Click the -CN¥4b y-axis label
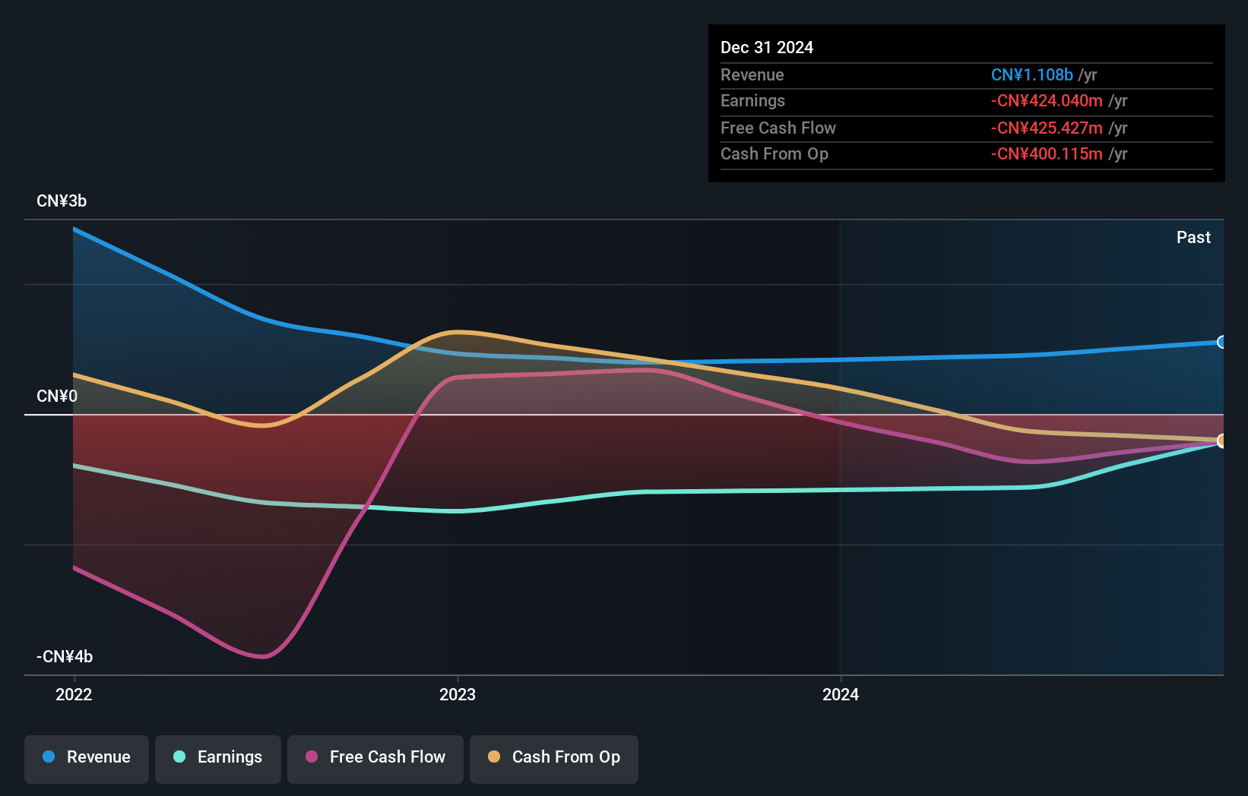Image resolution: width=1248 pixels, height=796 pixels. click(x=65, y=657)
